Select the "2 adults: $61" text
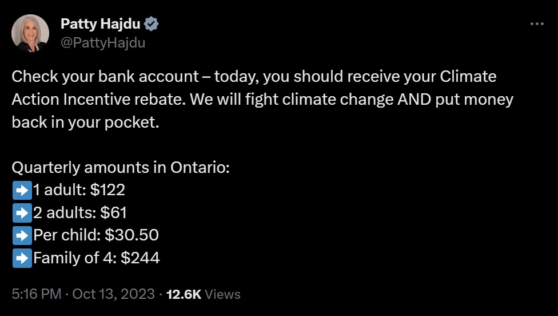This screenshot has width=558, height=316. pos(81,213)
